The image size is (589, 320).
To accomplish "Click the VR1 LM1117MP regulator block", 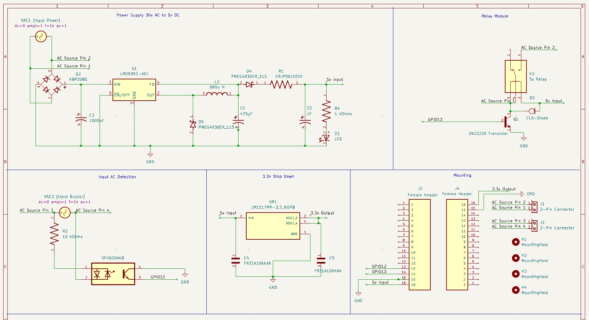I will [273, 226].
